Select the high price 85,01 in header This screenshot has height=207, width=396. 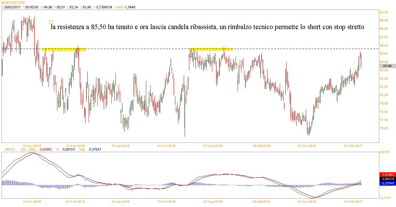(61, 7)
